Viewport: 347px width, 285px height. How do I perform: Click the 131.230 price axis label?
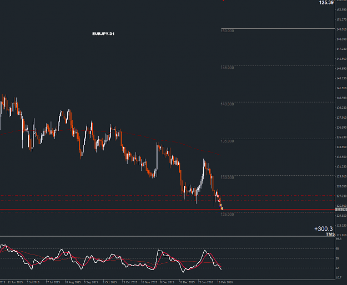[x=341, y=166]
